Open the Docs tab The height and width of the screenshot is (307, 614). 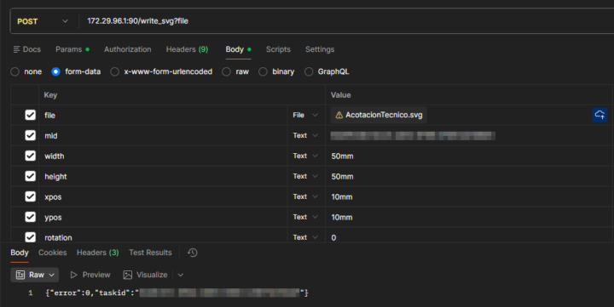[26, 49]
